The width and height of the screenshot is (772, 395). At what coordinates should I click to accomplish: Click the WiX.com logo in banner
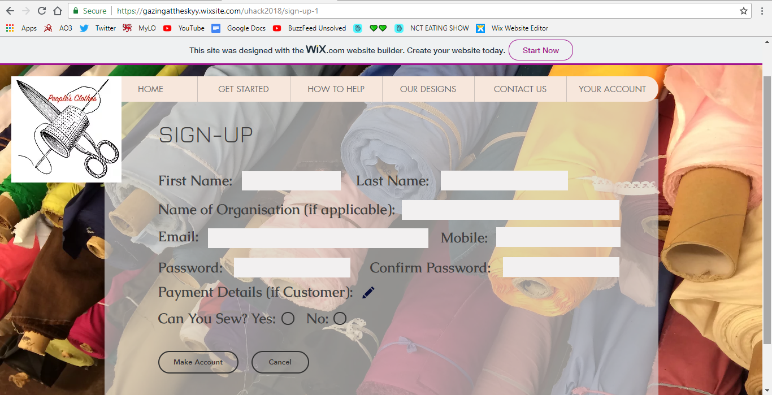325,50
